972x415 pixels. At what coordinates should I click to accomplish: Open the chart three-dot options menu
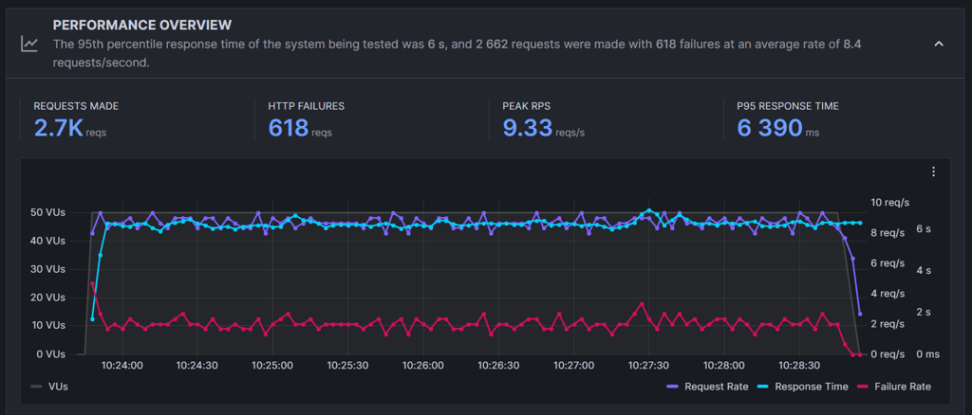[934, 171]
